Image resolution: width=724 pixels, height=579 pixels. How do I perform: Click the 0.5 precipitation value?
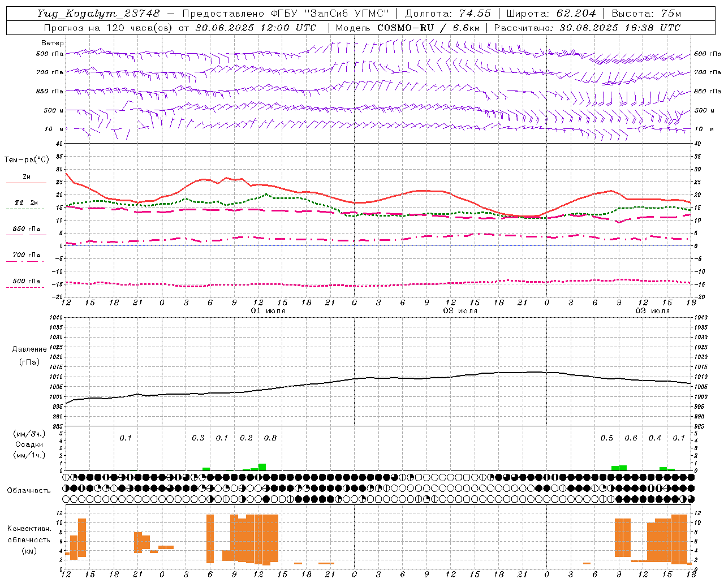607,438
